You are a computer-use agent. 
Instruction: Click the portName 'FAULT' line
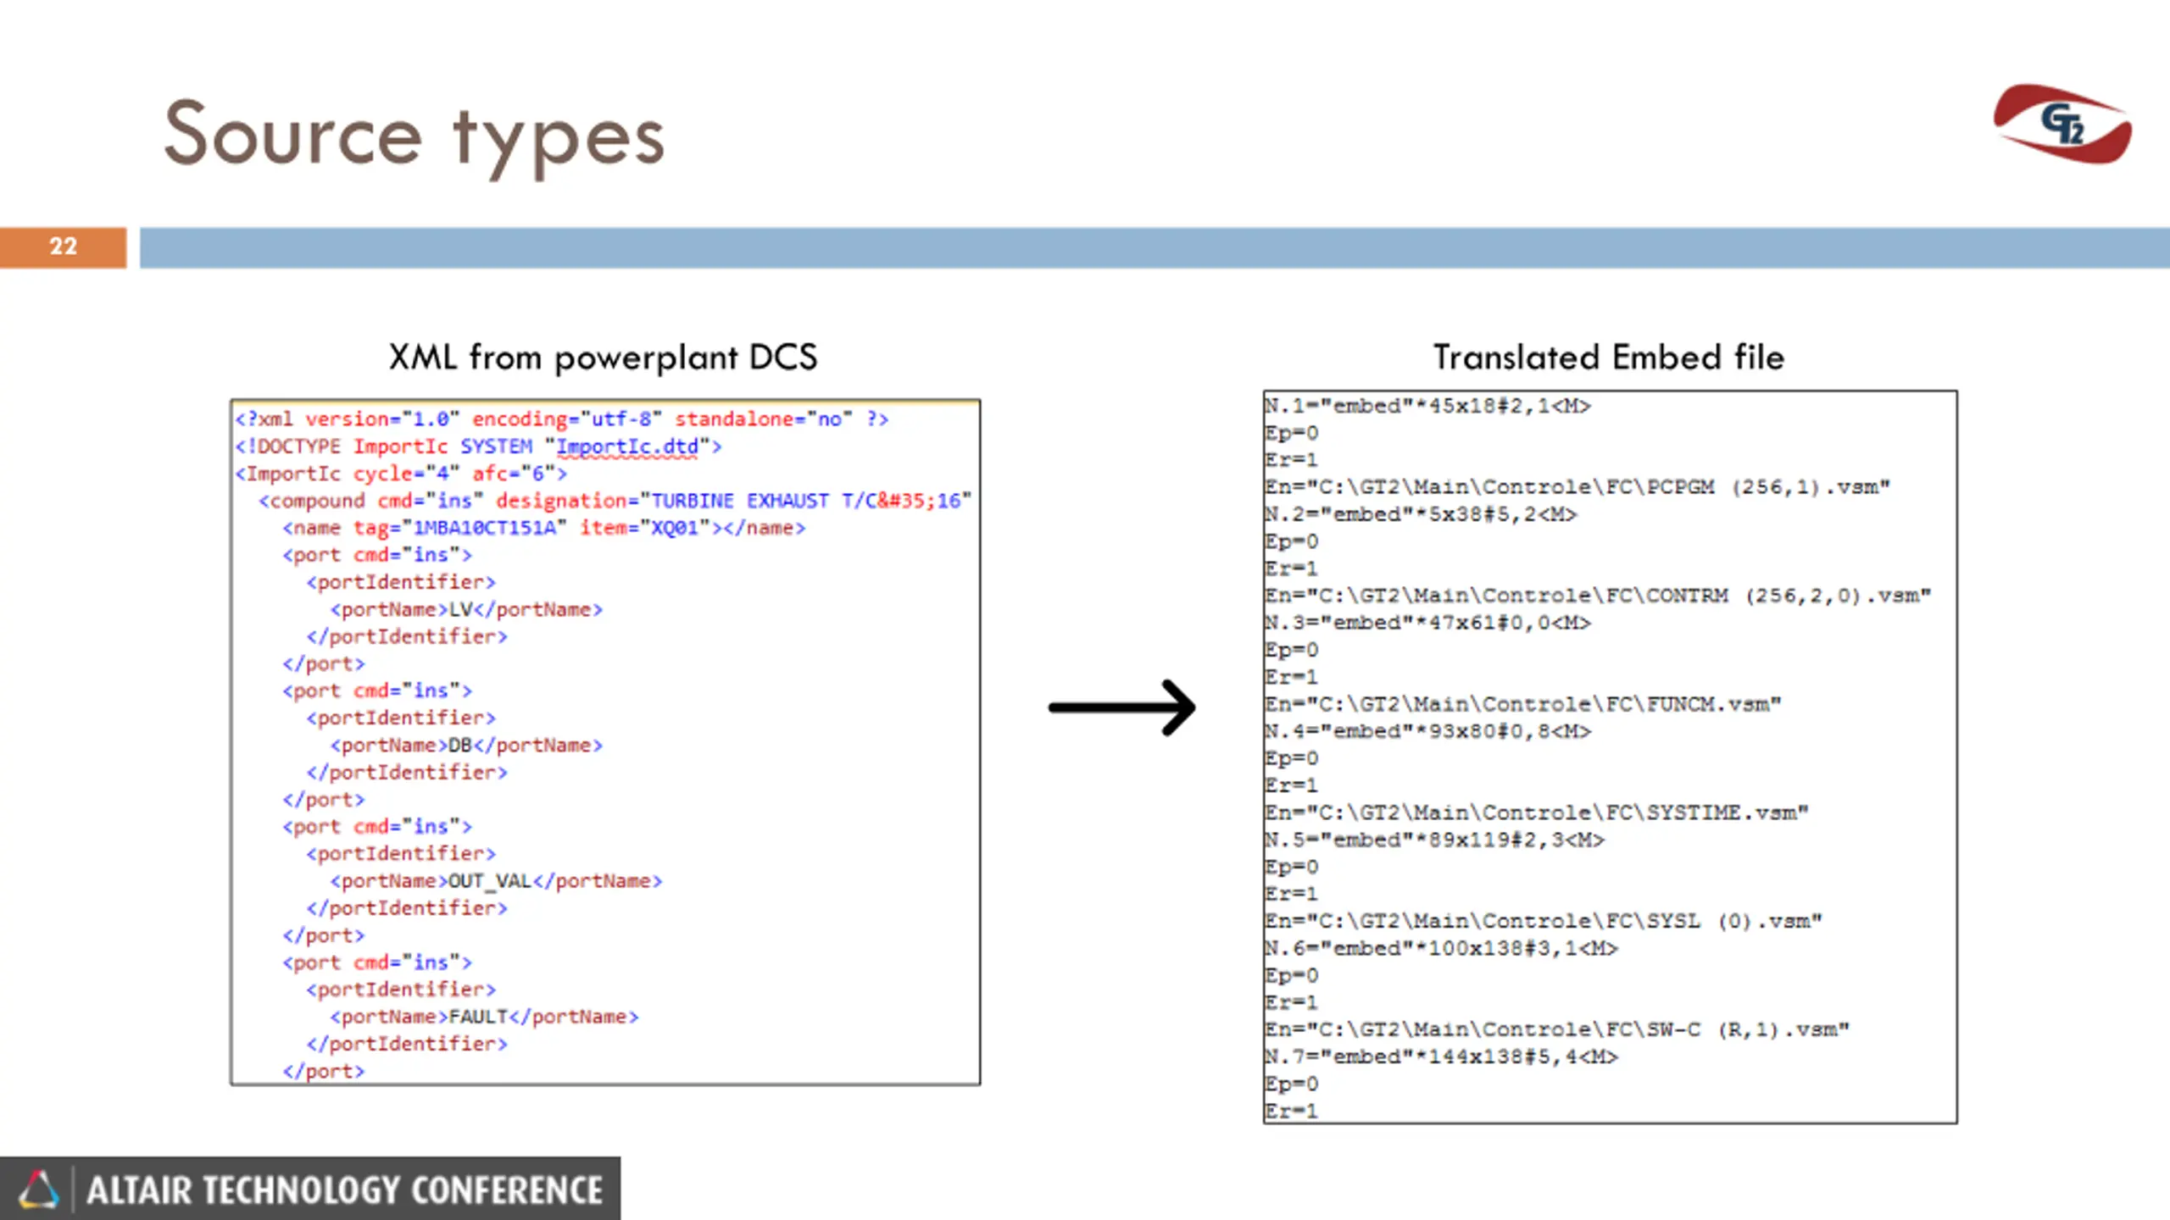[x=485, y=1016]
